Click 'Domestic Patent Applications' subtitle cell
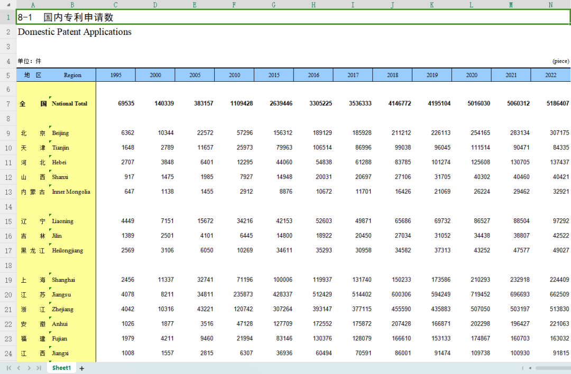The height and width of the screenshot is (374, 571). click(x=75, y=32)
